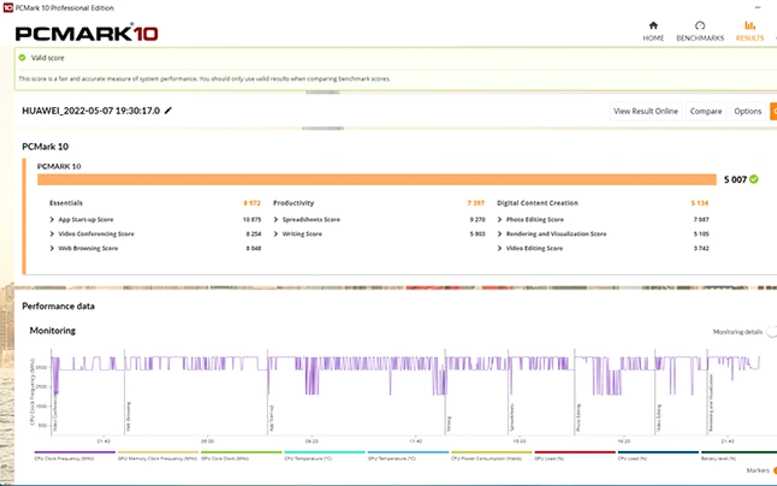Click the Productivity score 7 397
The image size is (777, 486).
pos(476,203)
